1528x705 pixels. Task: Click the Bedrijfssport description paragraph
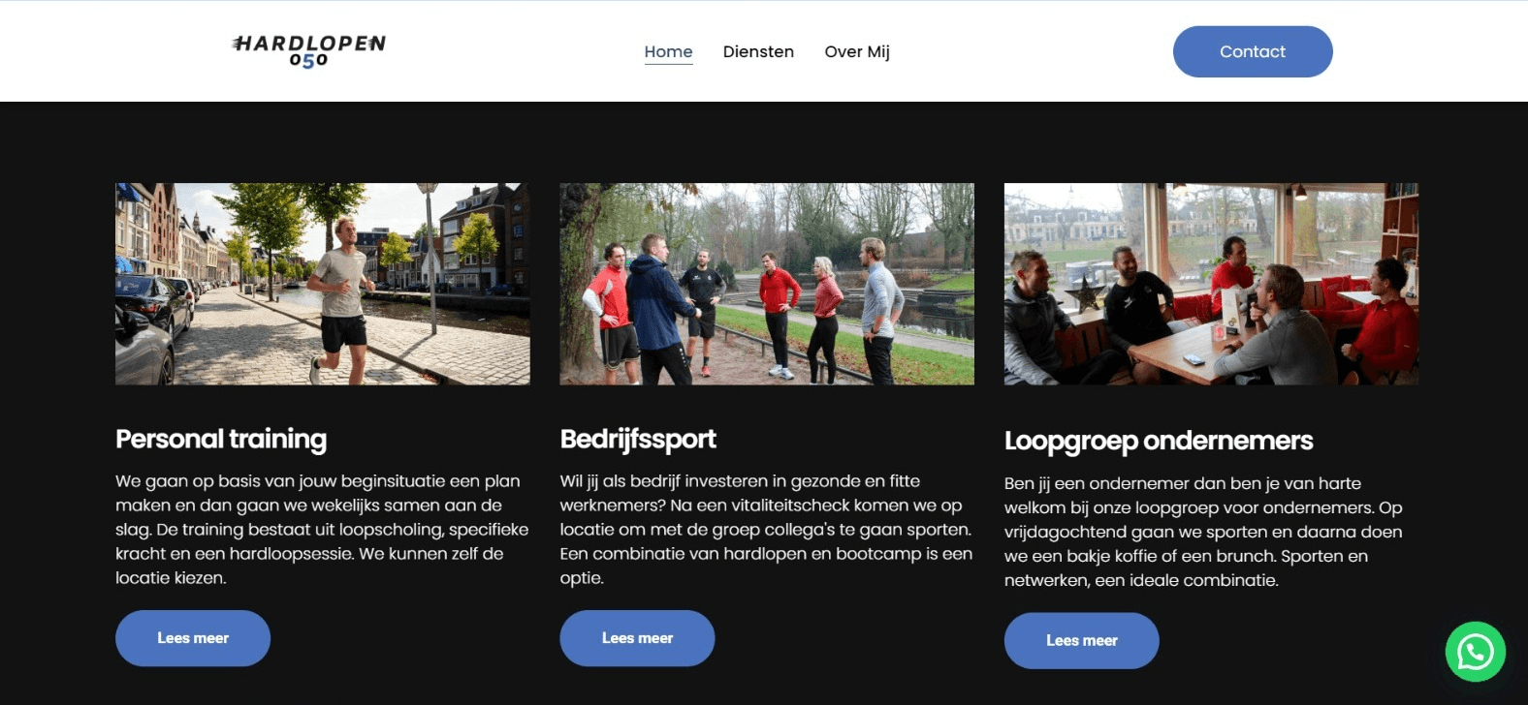[766, 530]
